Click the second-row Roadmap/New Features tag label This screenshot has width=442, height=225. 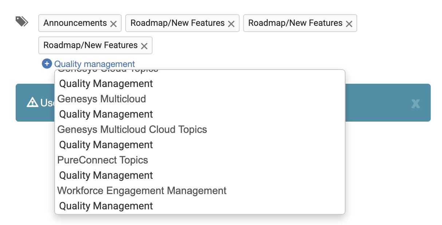pos(90,46)
